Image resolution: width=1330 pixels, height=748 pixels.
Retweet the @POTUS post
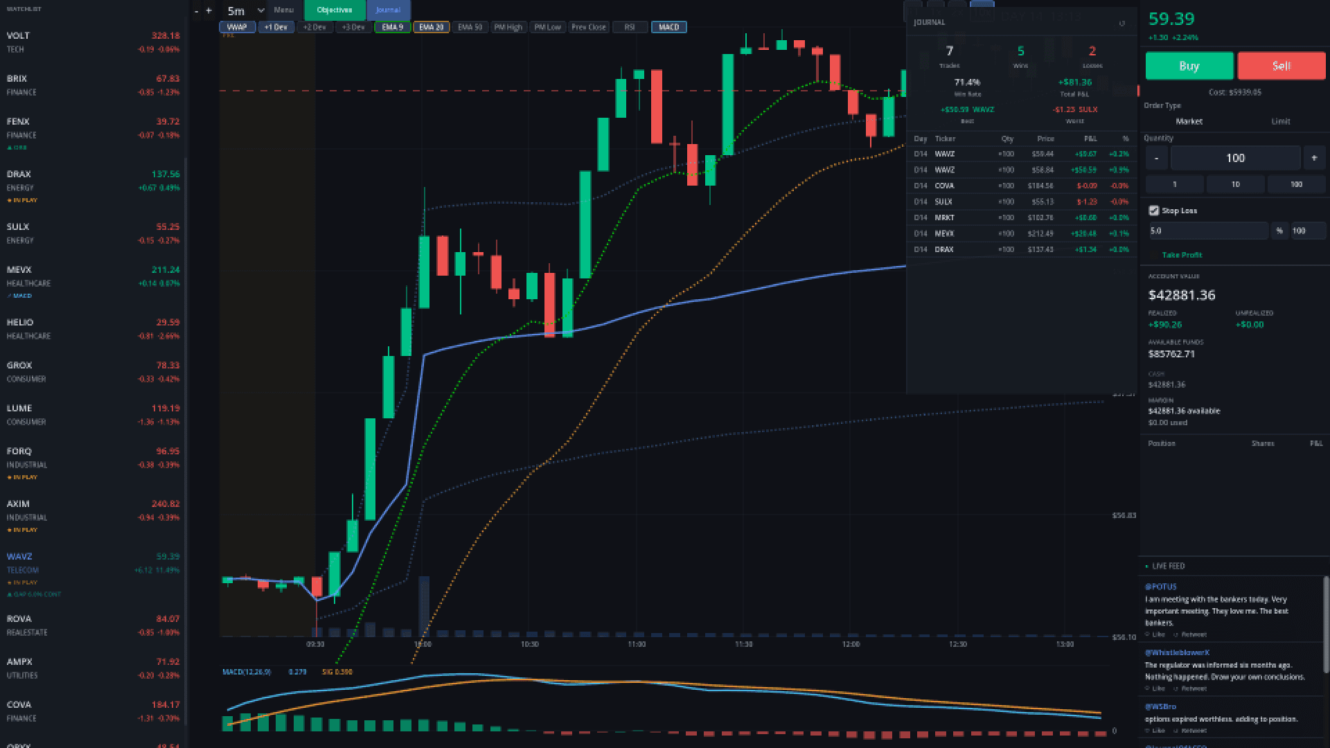click(1190, 634)
